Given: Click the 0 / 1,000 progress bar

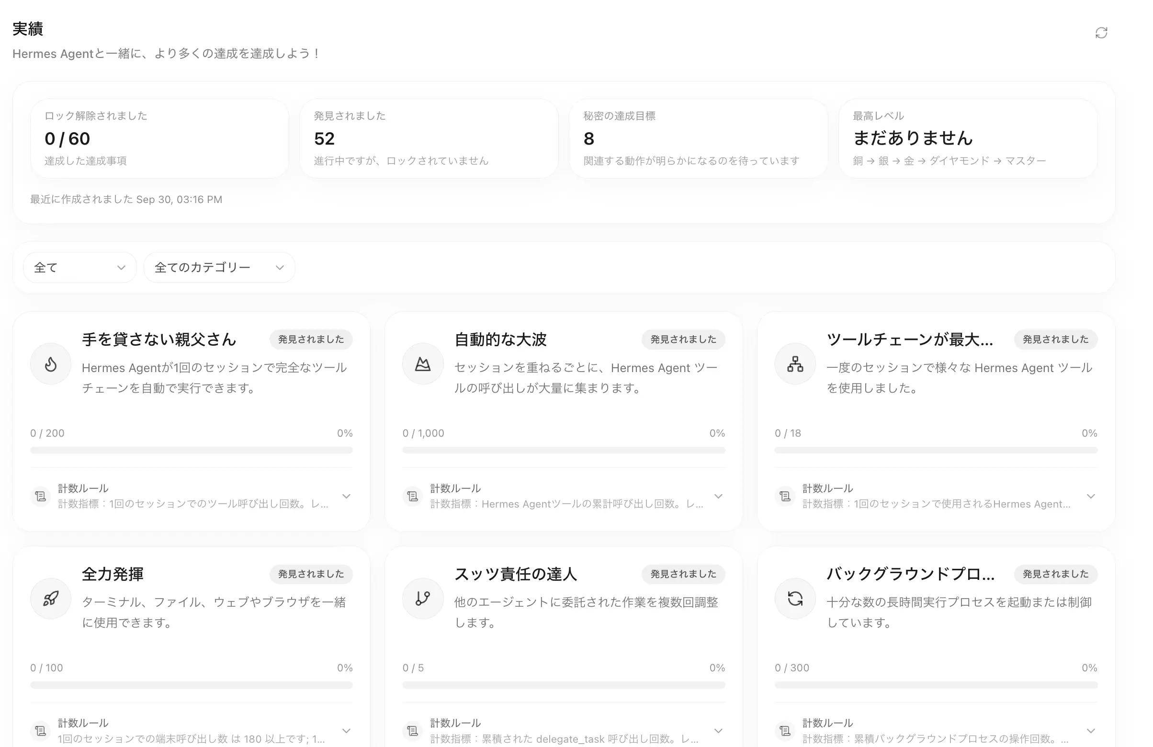Looking at the screenshot, I should click(564, 450).
